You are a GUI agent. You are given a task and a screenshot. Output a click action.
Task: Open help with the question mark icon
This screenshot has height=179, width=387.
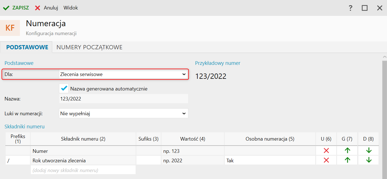click(351, 8)
